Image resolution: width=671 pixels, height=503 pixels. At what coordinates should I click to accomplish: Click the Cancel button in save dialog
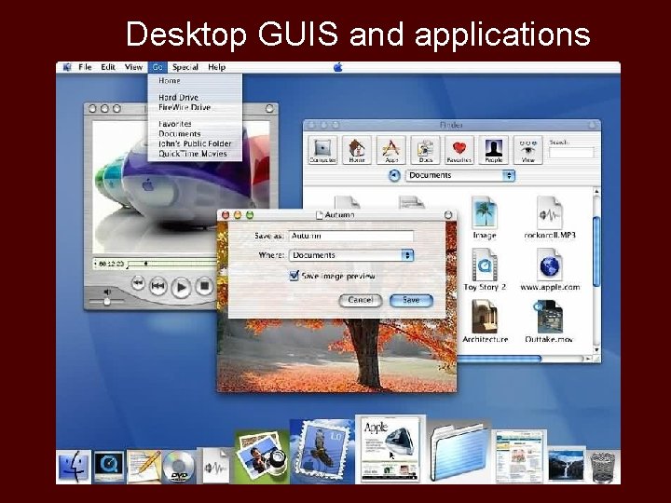point(361,300)
